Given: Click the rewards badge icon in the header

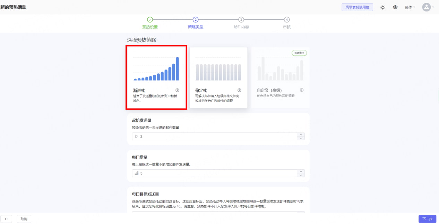Looking at the screenshot, I should (x=395, y=7).
